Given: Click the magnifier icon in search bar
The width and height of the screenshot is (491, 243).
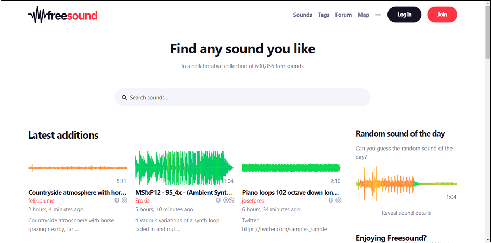Looking at the screenshot, I should pyautogui.click(x=124, y=98).
